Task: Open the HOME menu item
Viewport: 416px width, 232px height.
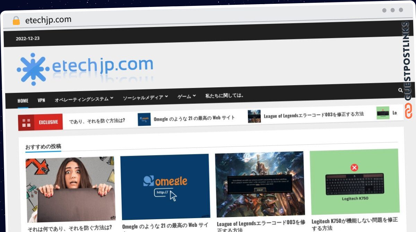Action: coord(23,101)
